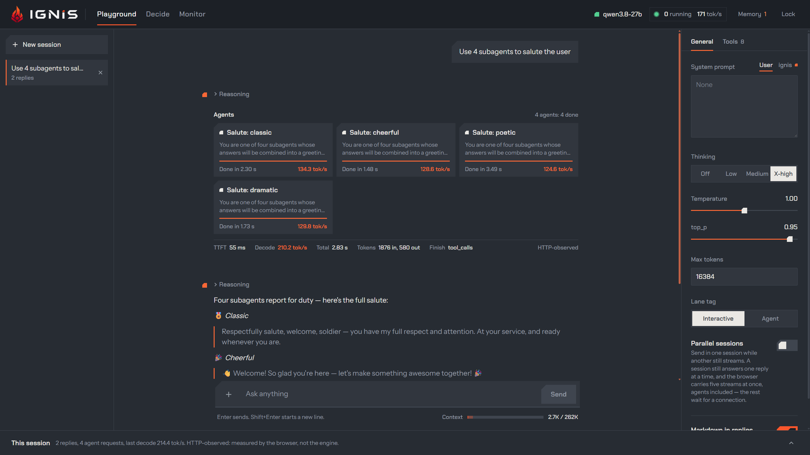Click the Lock link in the header

tap(788, 14)
